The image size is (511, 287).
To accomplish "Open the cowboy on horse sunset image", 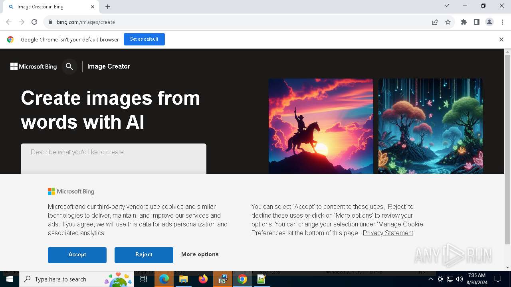I will (x=321, y=126).
